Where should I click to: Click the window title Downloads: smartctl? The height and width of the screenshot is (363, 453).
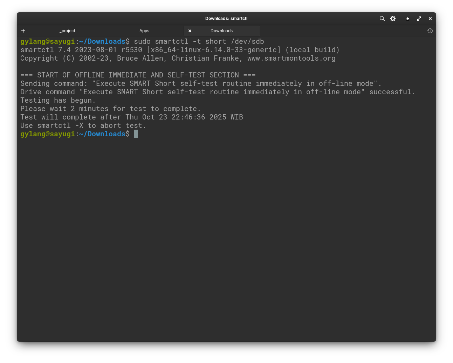click(226, 19)
